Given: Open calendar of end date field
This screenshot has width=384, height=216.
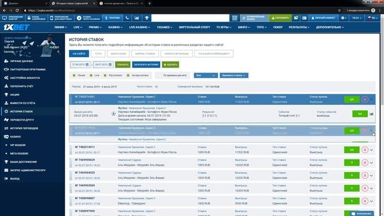Looking at the screenshot, I should click(x=110, y=65).
